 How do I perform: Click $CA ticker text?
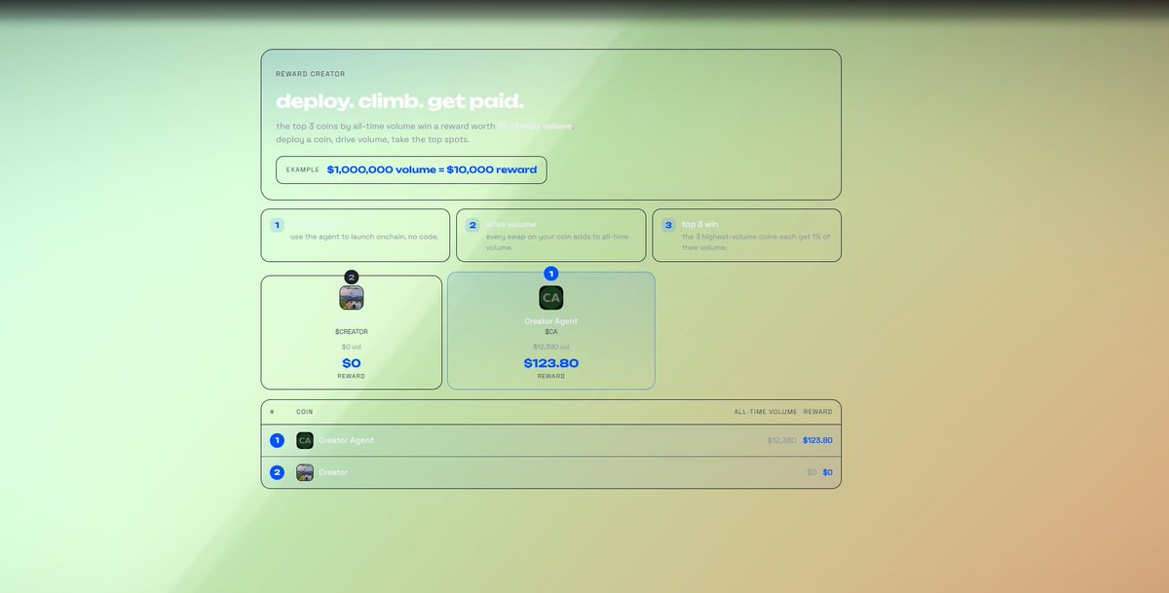pos(551,332)
